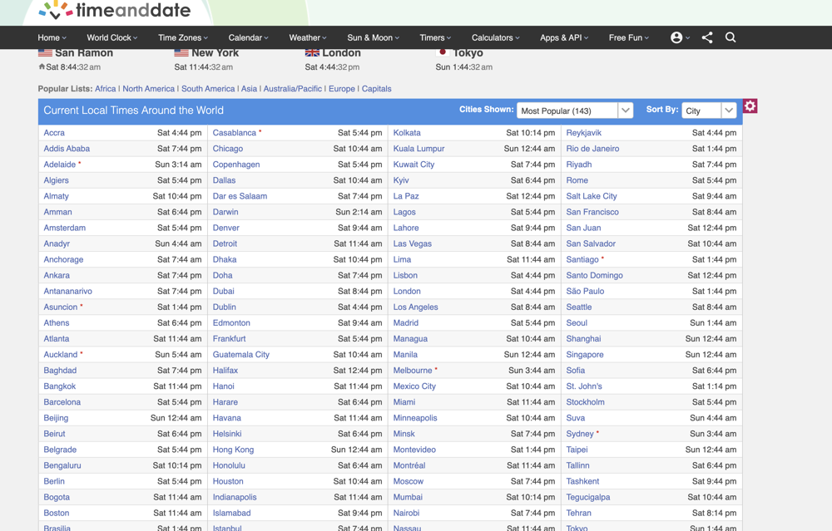Viewport: 832px width, 531px height.
Task: Click Darwin time Sun 2:14 am
Action: 358,212
